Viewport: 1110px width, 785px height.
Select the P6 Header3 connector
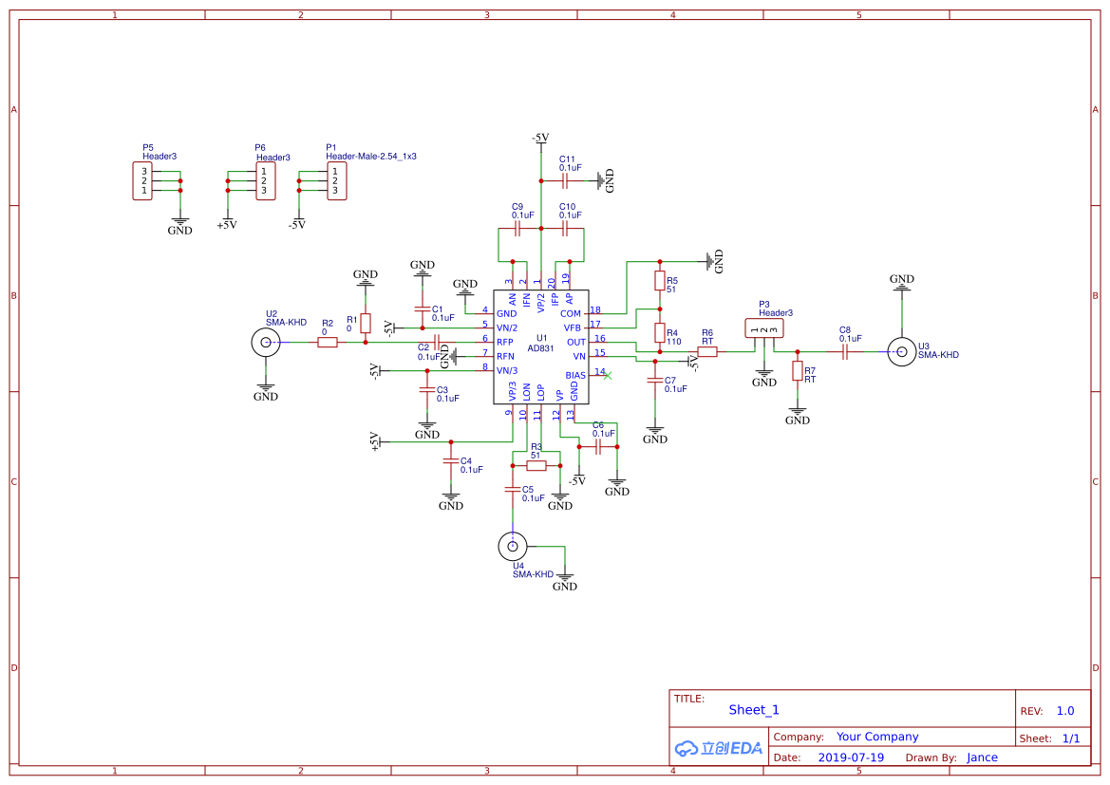[x=266, y=181]
